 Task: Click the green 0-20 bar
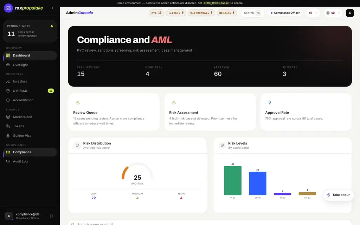(x=233, y=180)
